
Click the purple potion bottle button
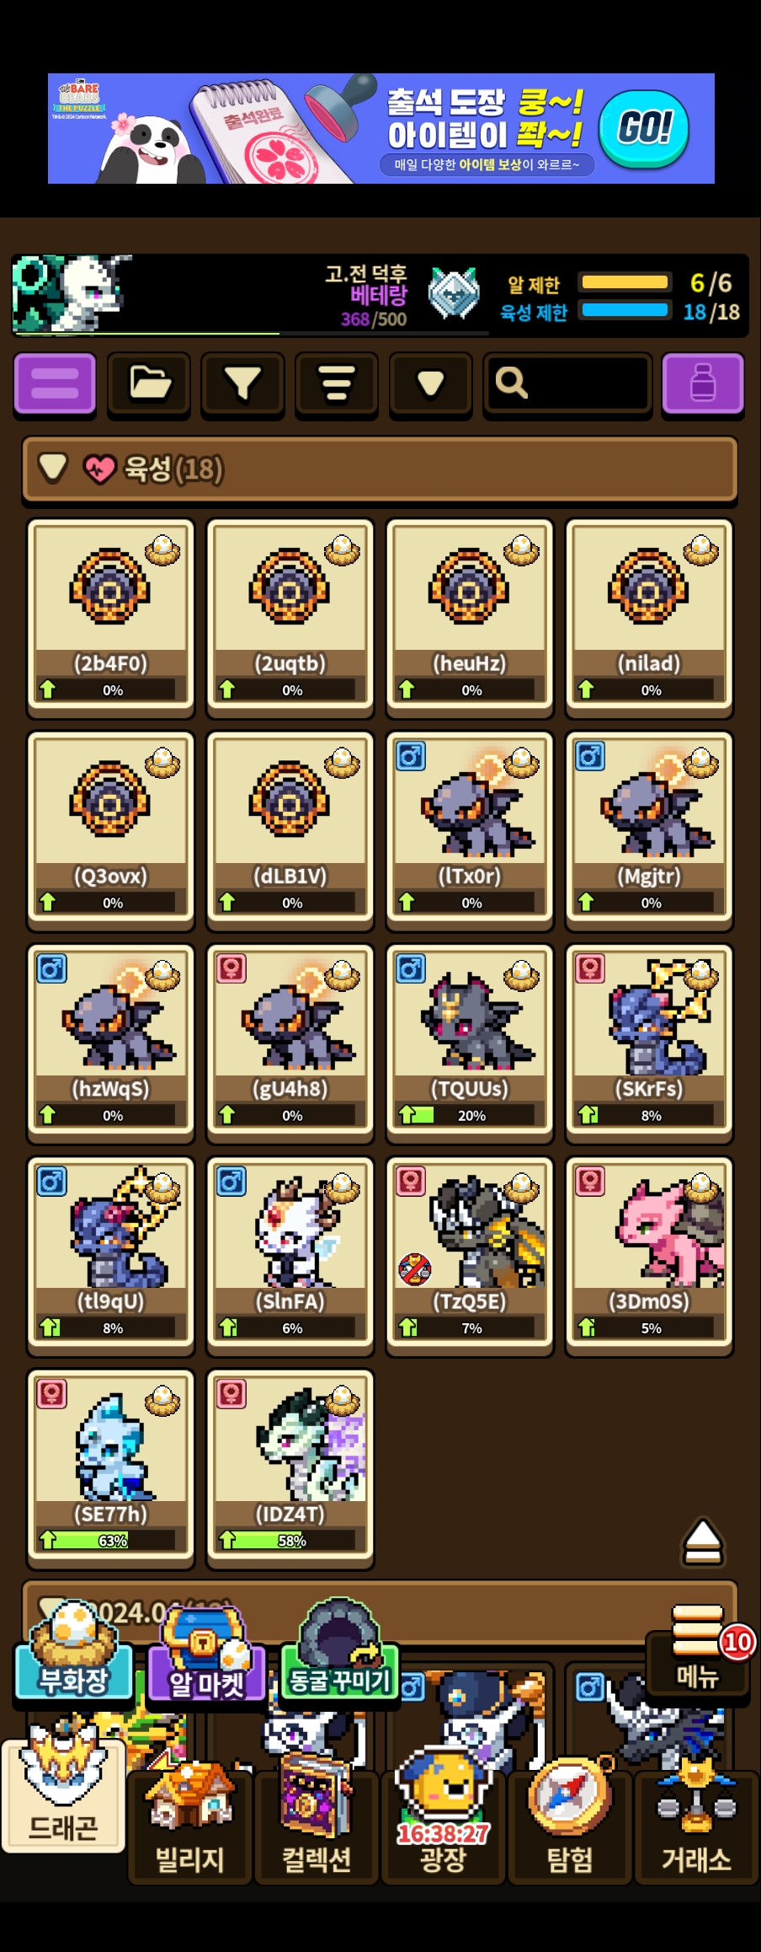coord(703,383)
